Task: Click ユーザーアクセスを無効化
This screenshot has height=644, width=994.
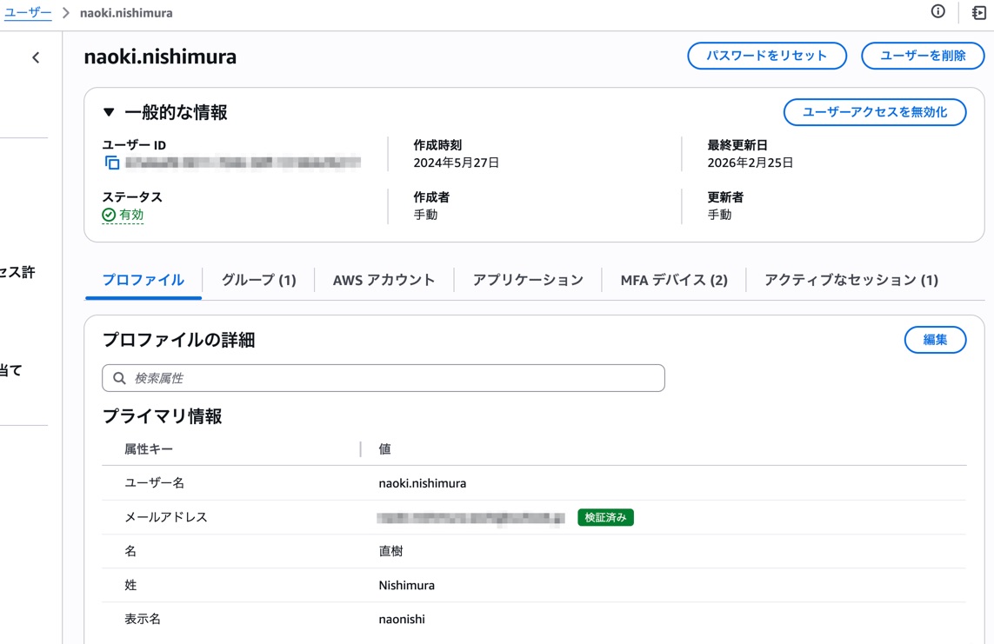Action: (875, 111)
